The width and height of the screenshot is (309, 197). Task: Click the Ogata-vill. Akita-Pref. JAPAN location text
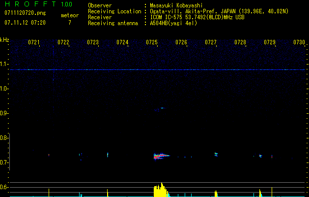click(x=219, y=11)
